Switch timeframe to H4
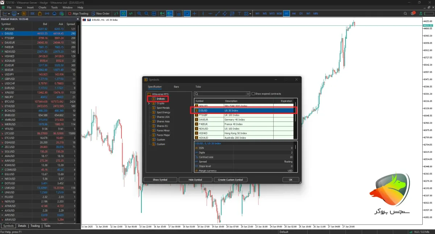The height and width of the screenshot is (234, 435). tap(294, 13)
